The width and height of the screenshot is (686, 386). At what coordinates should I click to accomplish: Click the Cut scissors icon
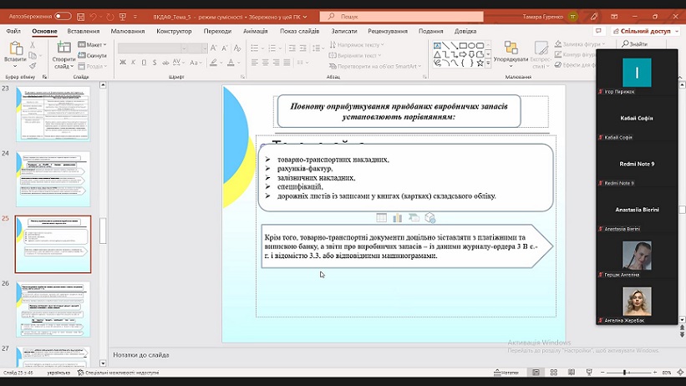33,45
